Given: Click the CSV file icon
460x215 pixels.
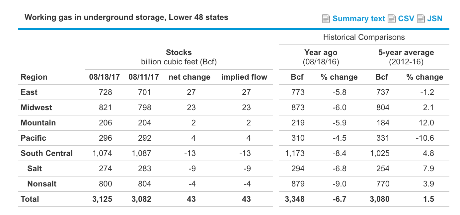Looking at the screenshot, I should click(392, 19).
